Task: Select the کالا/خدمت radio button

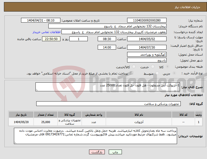Action: pyautogui.click(x=134, y=67)
